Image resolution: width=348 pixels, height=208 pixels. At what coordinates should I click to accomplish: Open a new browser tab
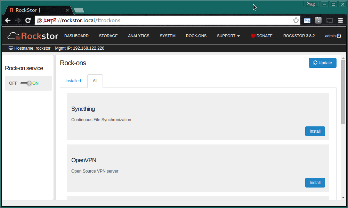(x=79, y=10)
